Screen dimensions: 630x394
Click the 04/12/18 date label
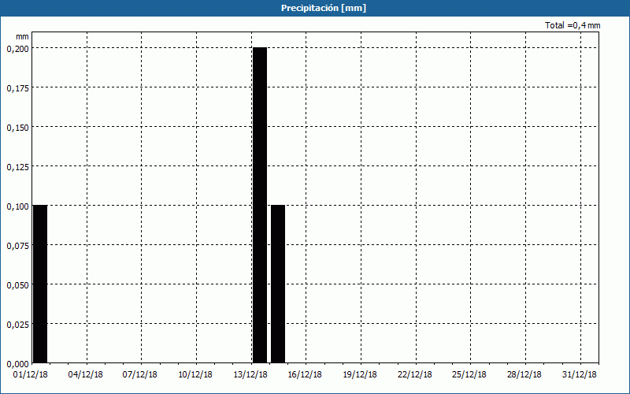click(x=85, y=374)
